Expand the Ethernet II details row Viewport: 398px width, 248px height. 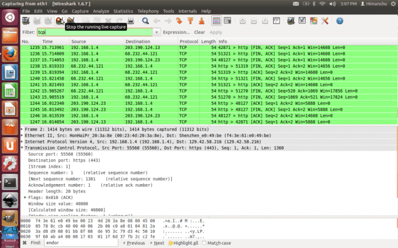click(x=22, y=136)
